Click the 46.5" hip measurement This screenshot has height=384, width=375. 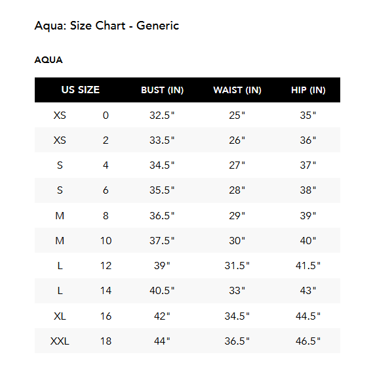click(308, 341)
